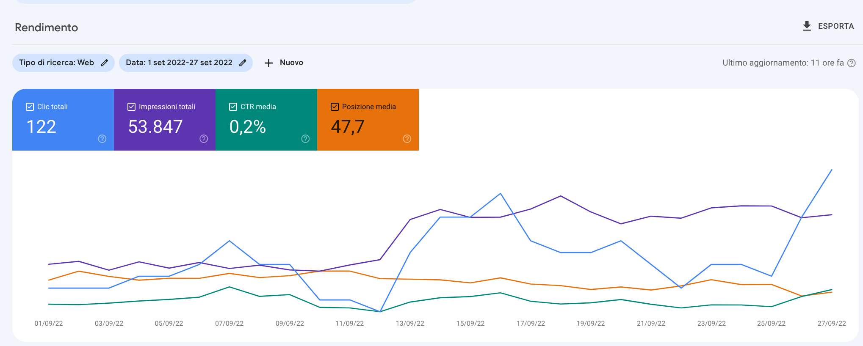The width and height of the screenshot is (863, 346).
Task: Edit the Tipo di ricerca: Web filter
Action: click(x=64, y=63)
